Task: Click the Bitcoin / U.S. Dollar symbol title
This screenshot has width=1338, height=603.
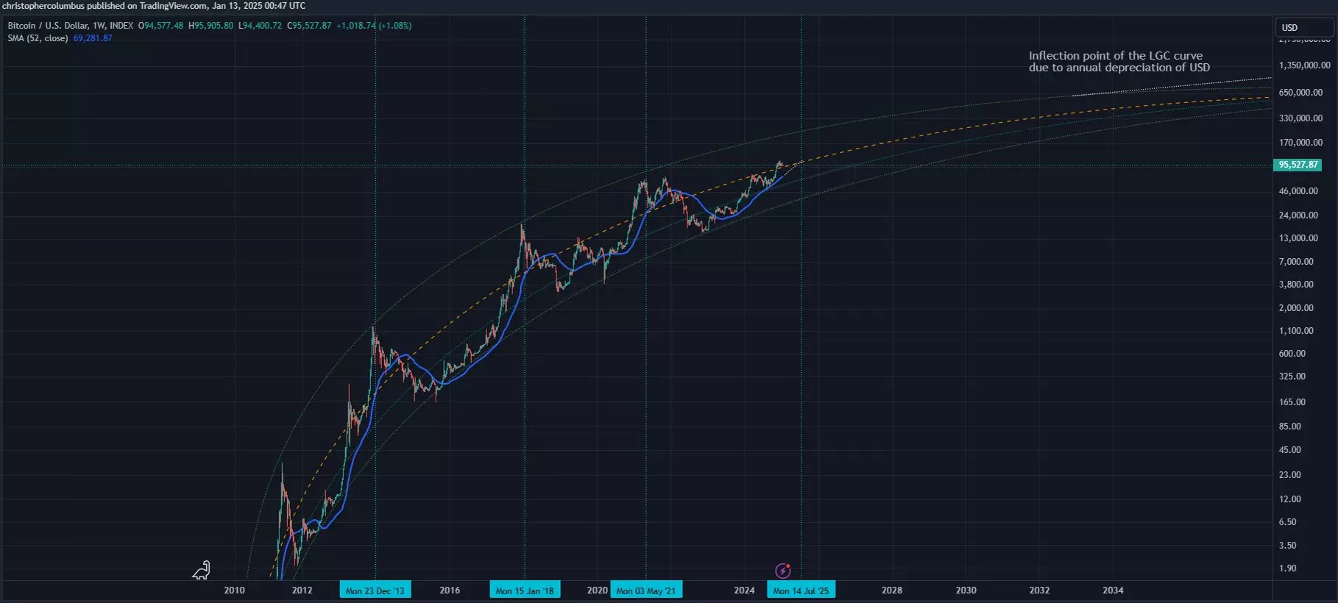Action: [x=70, y=26]
